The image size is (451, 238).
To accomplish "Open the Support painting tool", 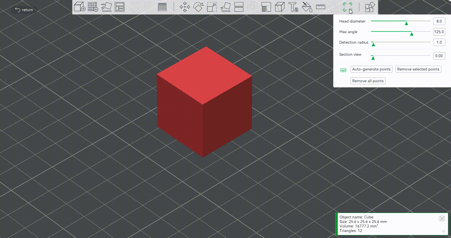I will pos(266,7).
